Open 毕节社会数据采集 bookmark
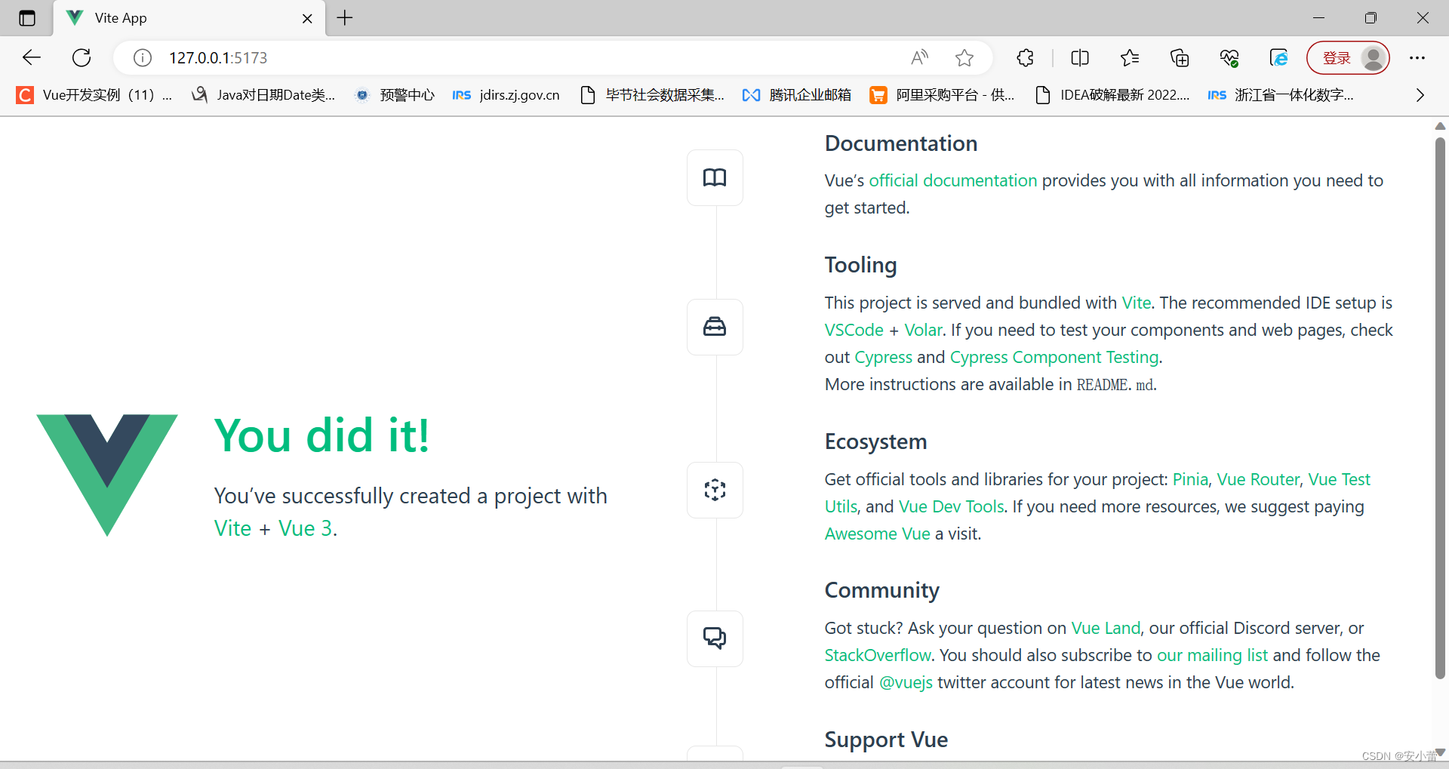1449x769 pixels. (652, 94)
